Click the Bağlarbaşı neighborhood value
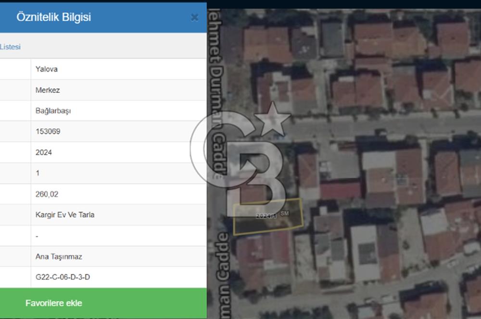 pyautogui.click(x=53, y=110)
